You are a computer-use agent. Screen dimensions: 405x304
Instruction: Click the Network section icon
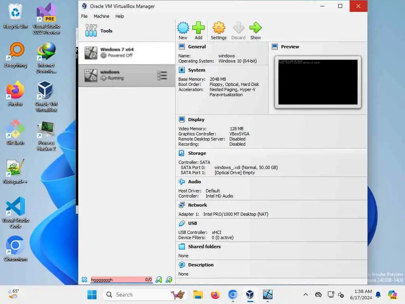pos(182,205)
